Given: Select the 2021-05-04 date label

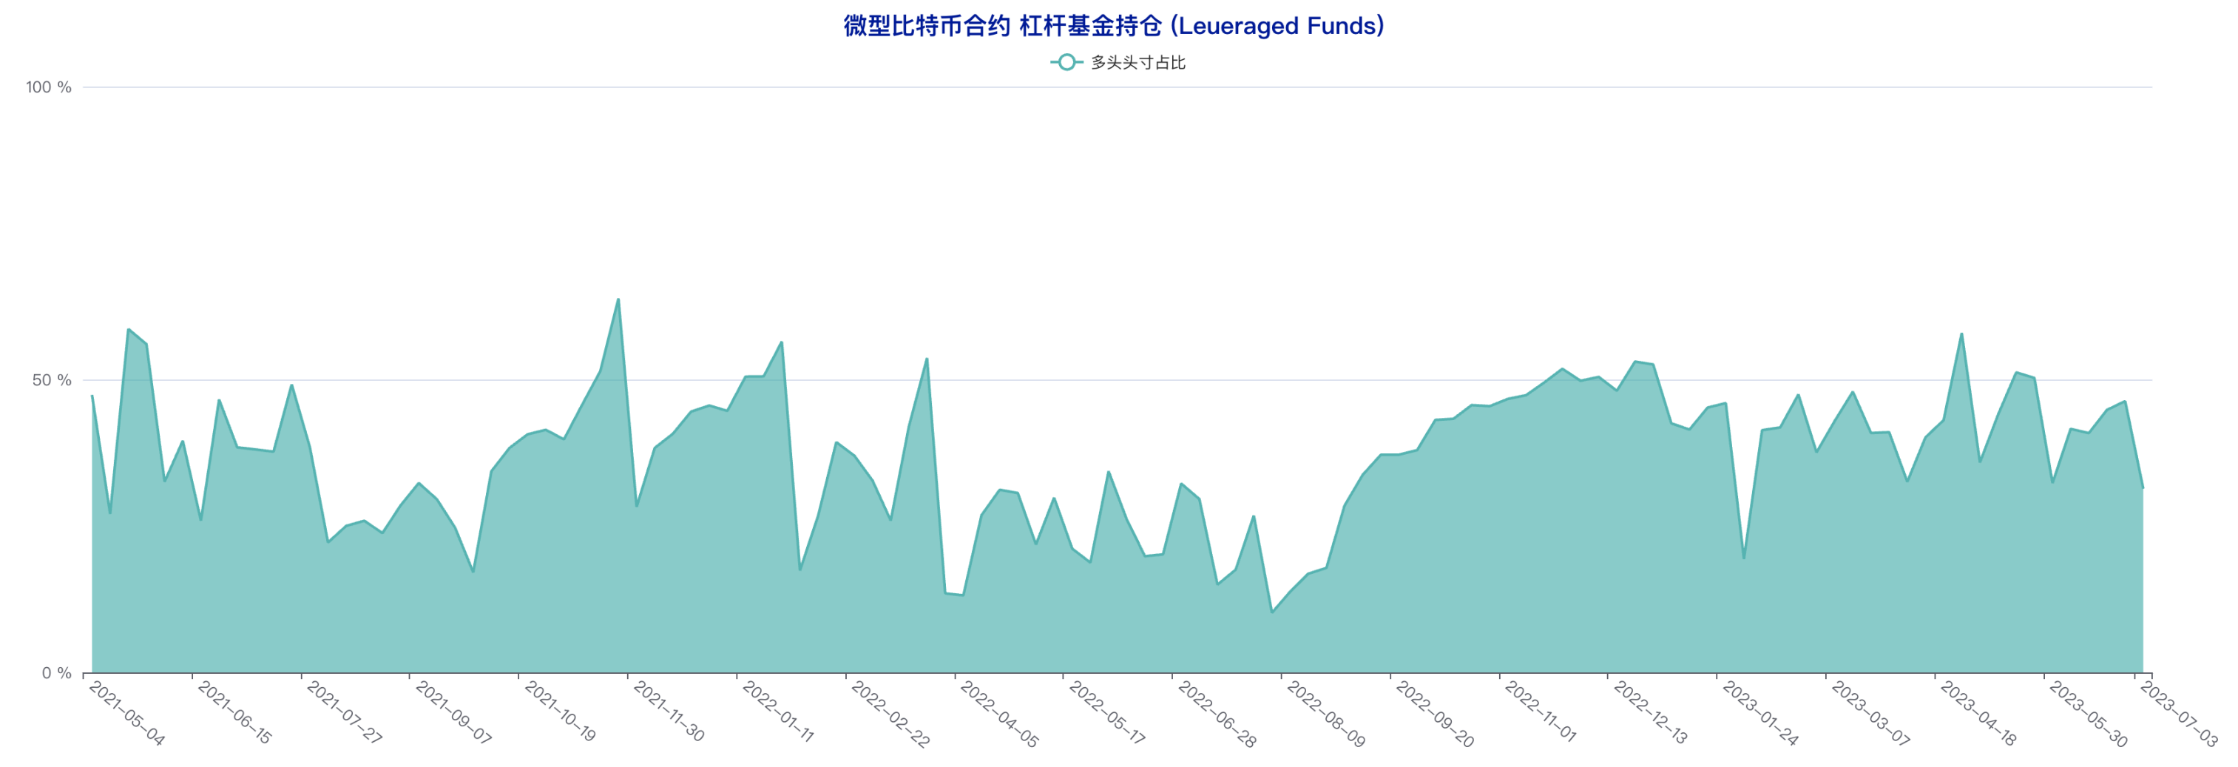Looking at the screenshot, I should 127,714.
